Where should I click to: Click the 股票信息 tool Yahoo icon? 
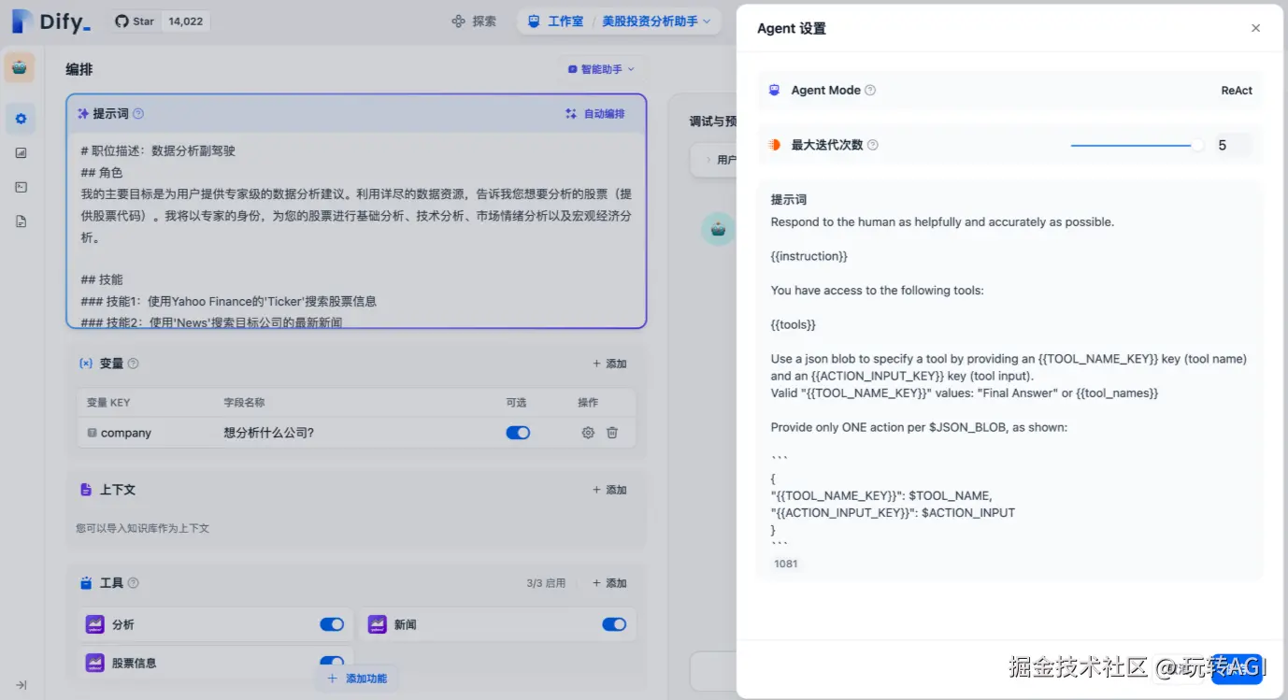pos(94,663)
